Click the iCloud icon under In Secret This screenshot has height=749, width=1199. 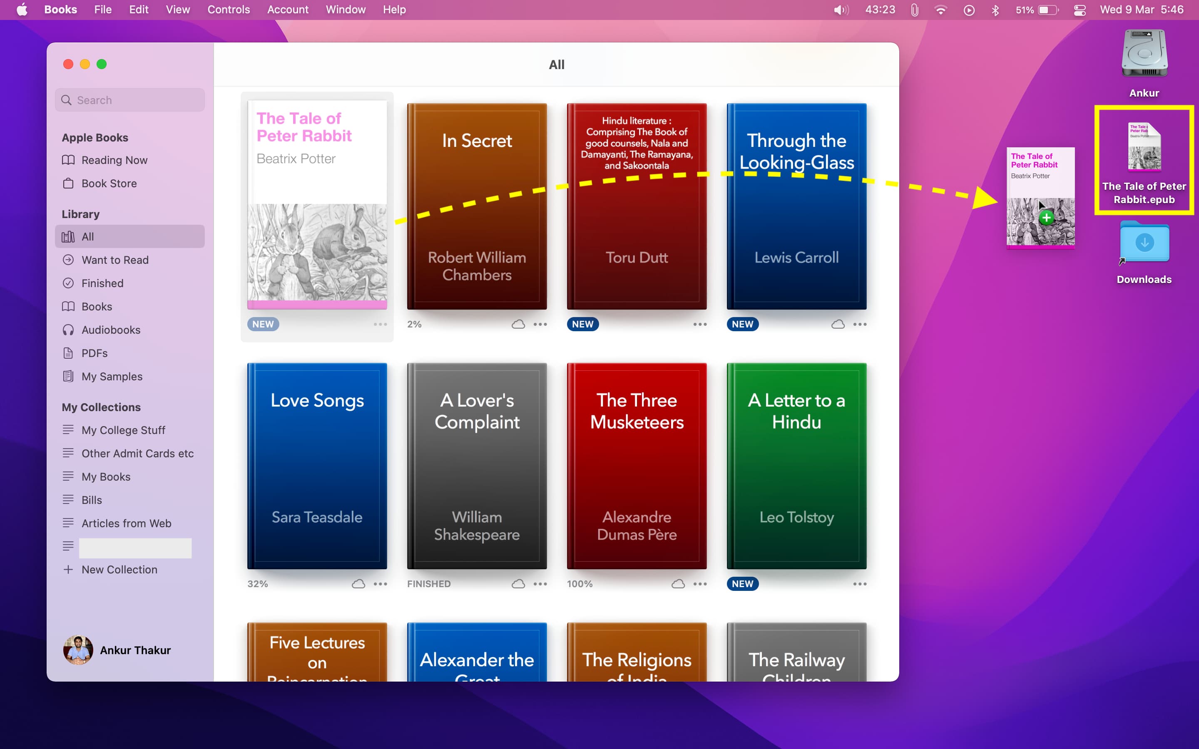[518, 324]
